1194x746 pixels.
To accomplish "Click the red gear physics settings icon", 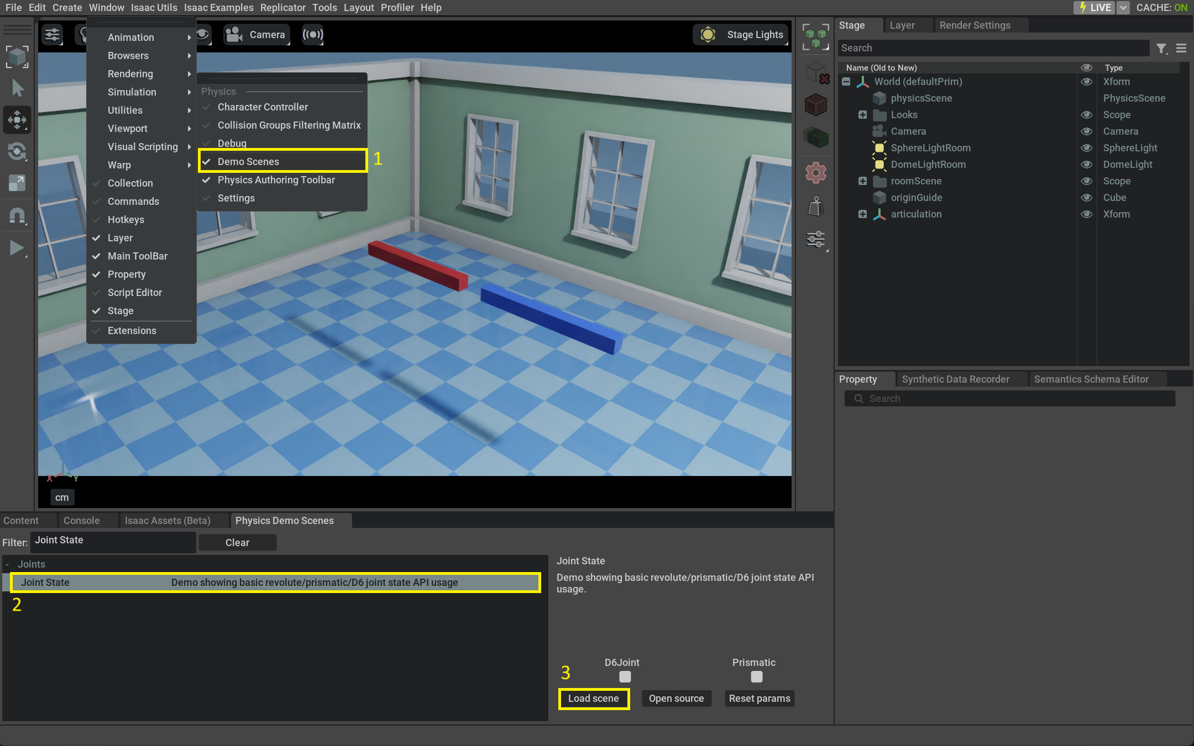I will coord(815,173).
